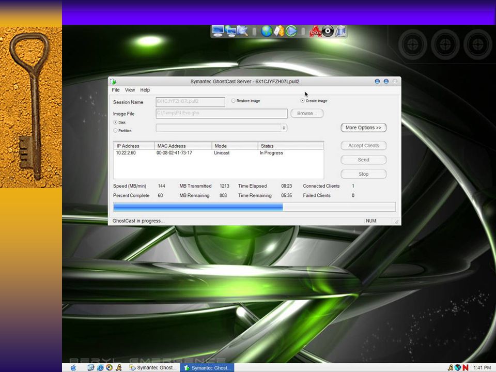
Task: Open the View menu
Action: (x=130, y=90)
